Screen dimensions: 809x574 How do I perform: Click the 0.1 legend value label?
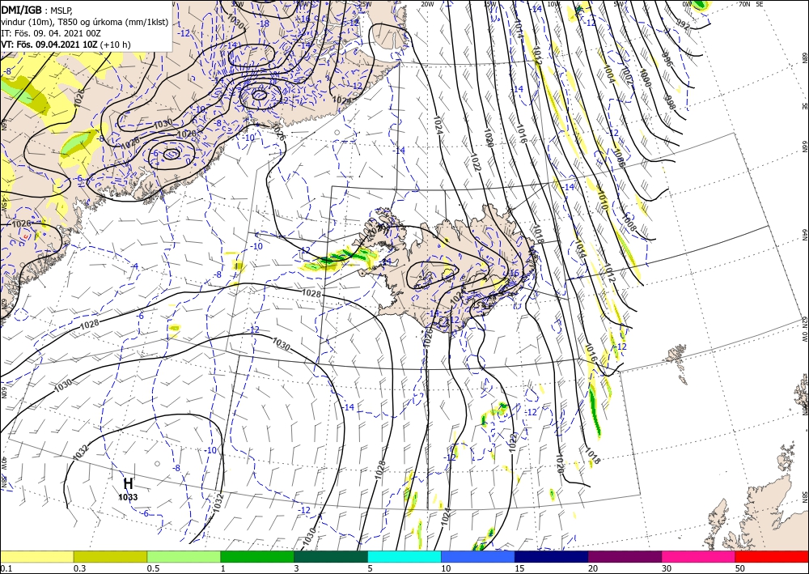click(x=5, y=568)
